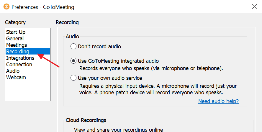The width and height of the screenshot is (262, 132).
Task: Click the Cloud Recordings section heading
Action: tap(86, 120)
